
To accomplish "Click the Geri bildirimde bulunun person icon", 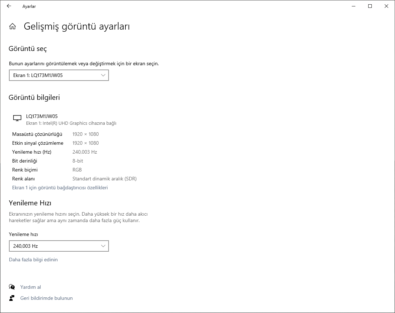I will [x=12, y=298].
